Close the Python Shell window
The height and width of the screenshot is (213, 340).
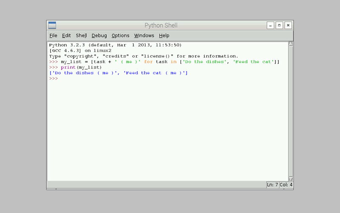(288, 25)
